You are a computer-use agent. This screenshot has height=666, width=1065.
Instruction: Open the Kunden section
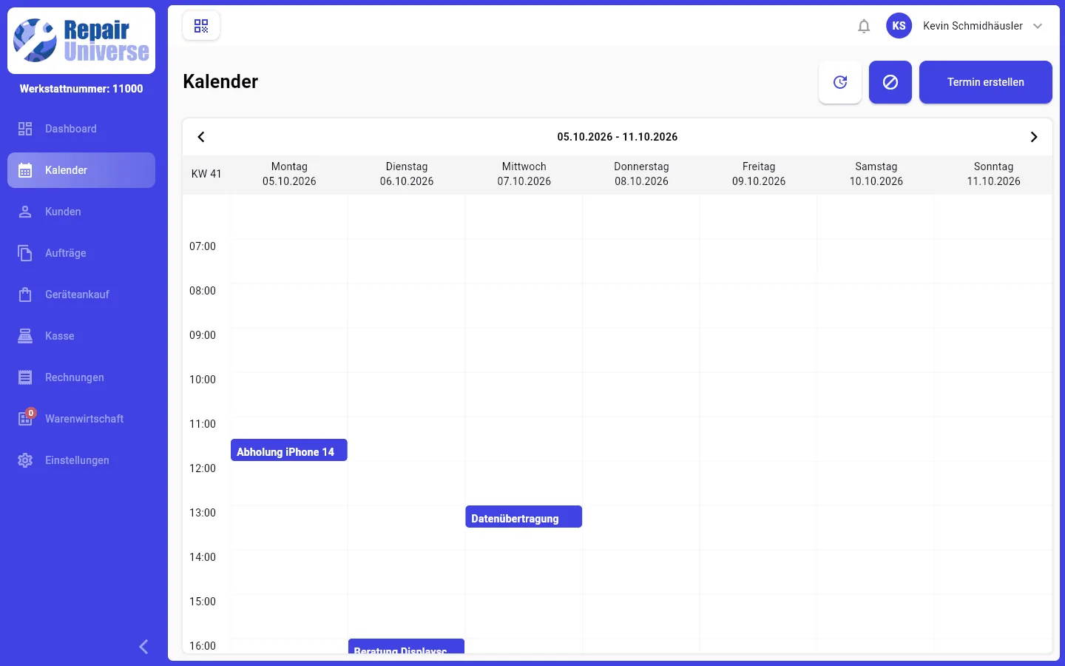[81, 212]
